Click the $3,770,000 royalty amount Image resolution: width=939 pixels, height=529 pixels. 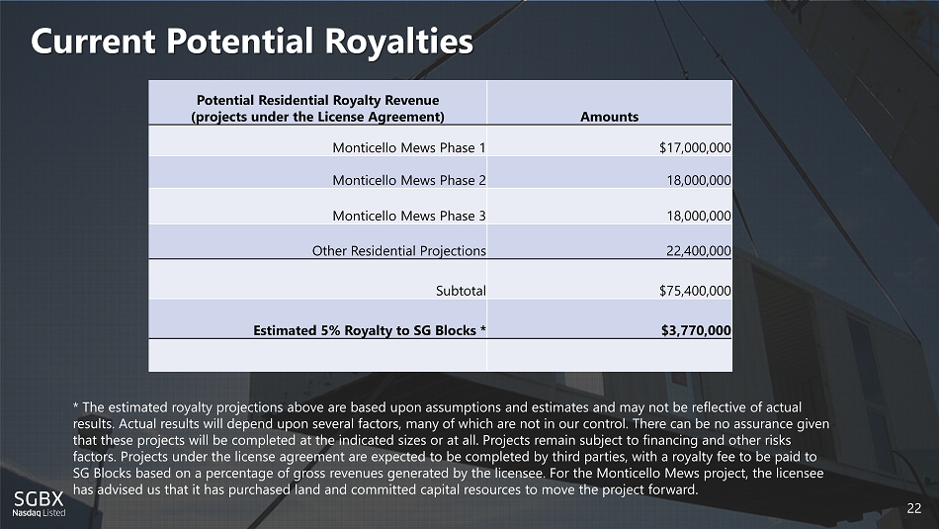[x=696, y=331]
